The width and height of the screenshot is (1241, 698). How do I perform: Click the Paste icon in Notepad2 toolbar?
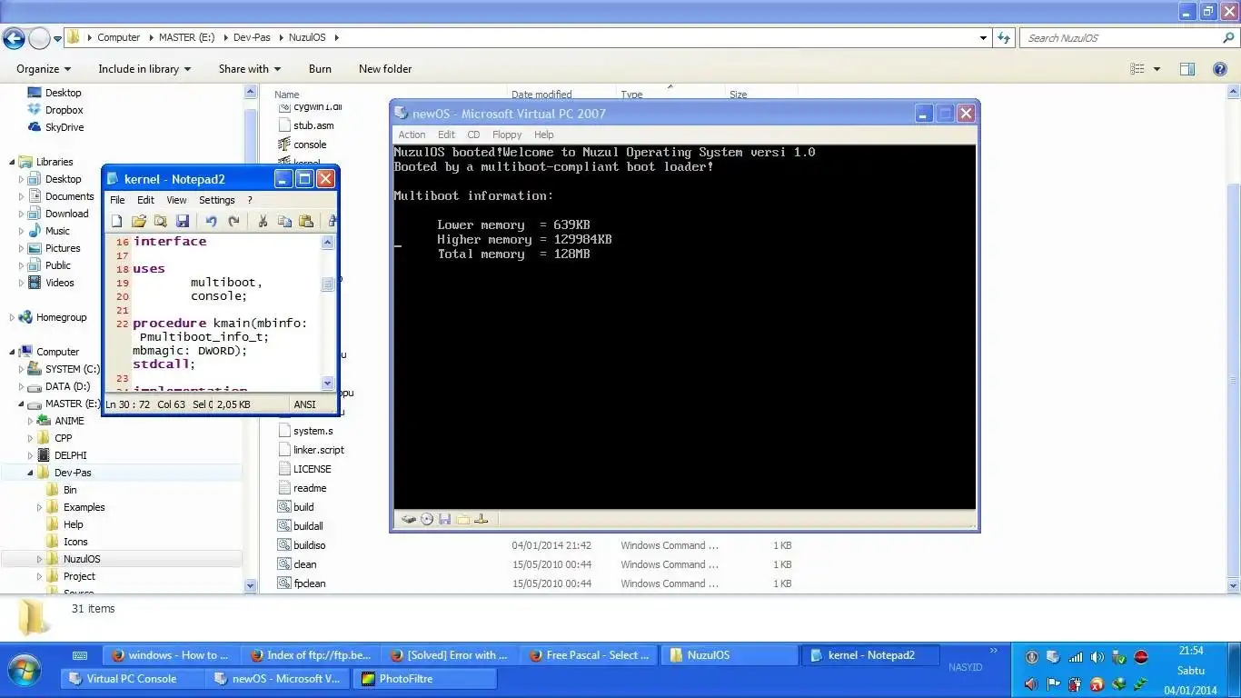tap(306, 221)
